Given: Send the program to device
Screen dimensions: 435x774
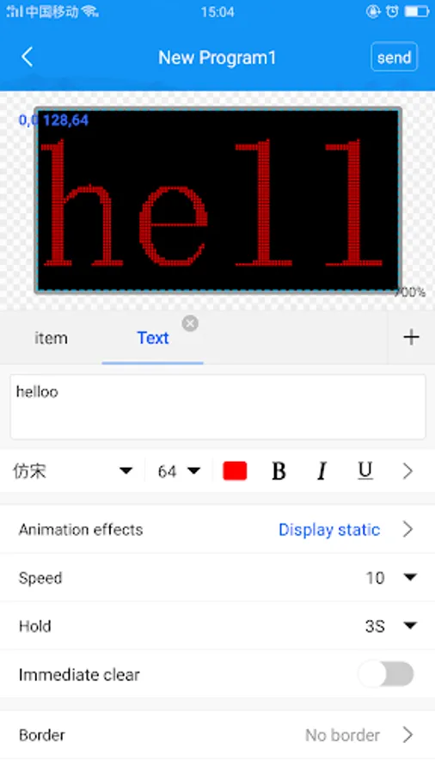Looking at the screenshot, I should tap(394, 58).
